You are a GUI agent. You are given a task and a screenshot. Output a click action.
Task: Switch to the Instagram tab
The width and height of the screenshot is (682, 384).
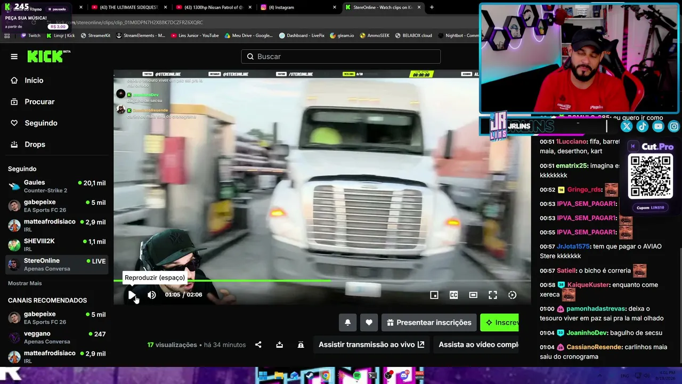coord(297,7)
